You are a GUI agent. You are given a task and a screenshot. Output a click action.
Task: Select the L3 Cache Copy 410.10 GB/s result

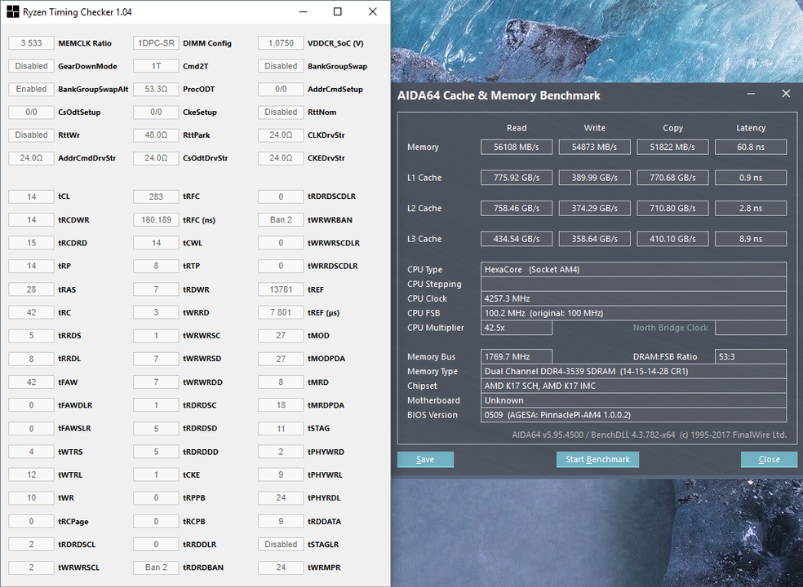pos(672,239)
